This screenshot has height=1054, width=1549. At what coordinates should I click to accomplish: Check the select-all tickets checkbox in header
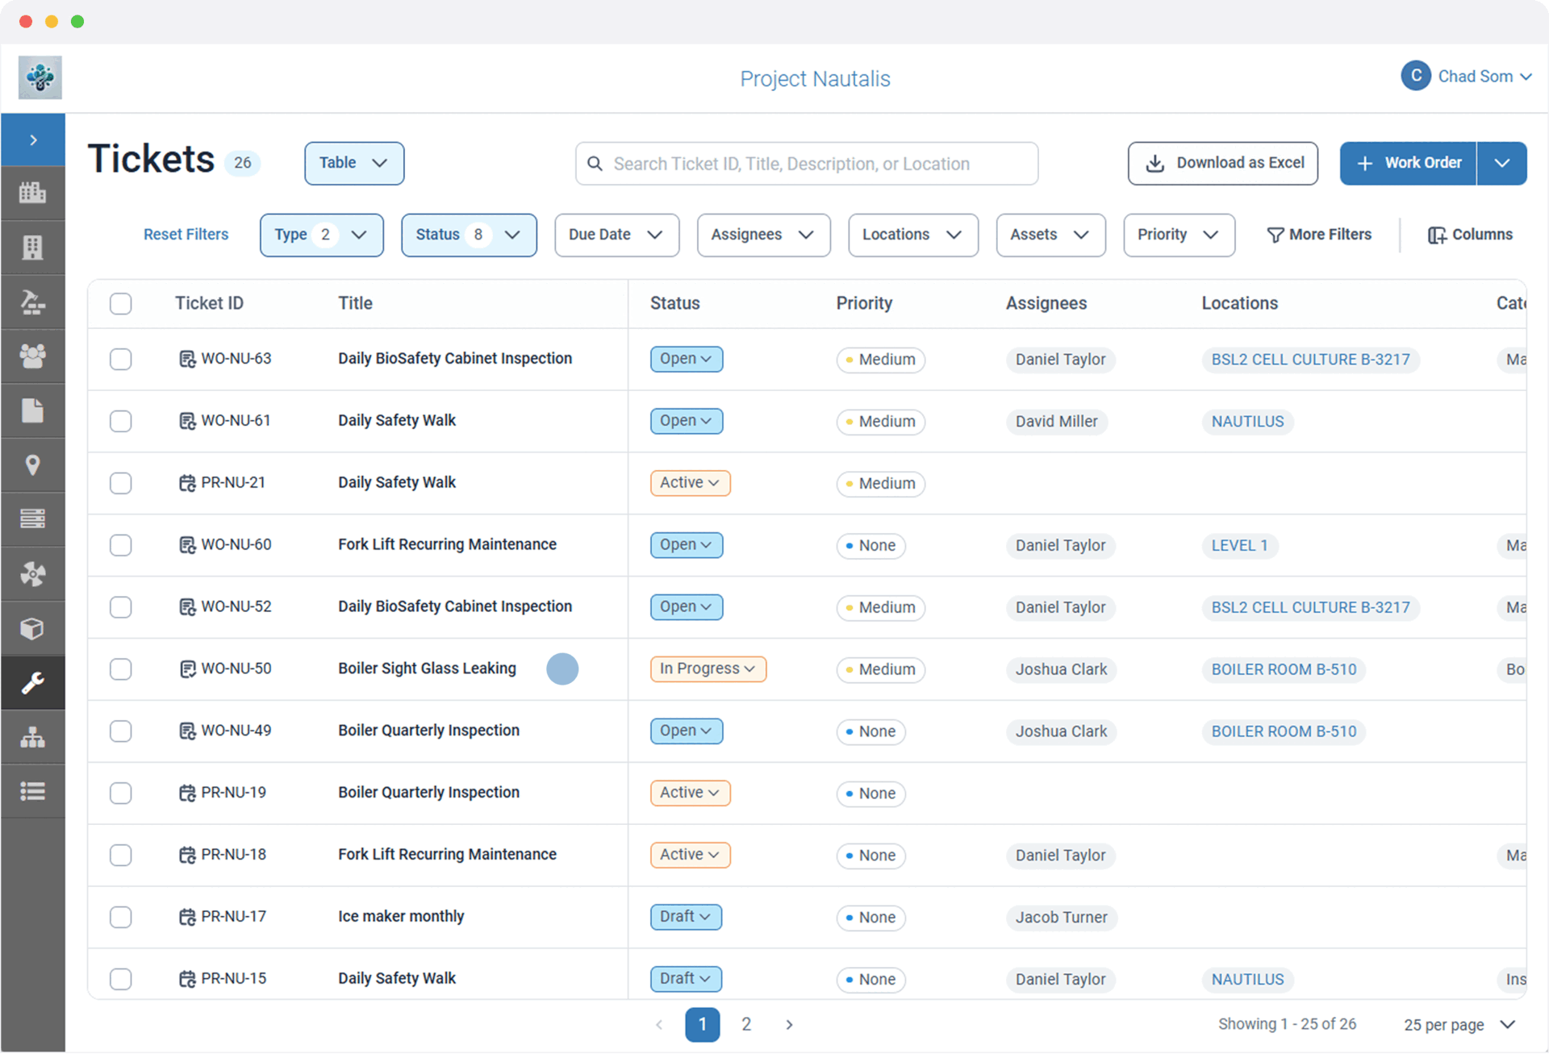click(x=120, y=303)
